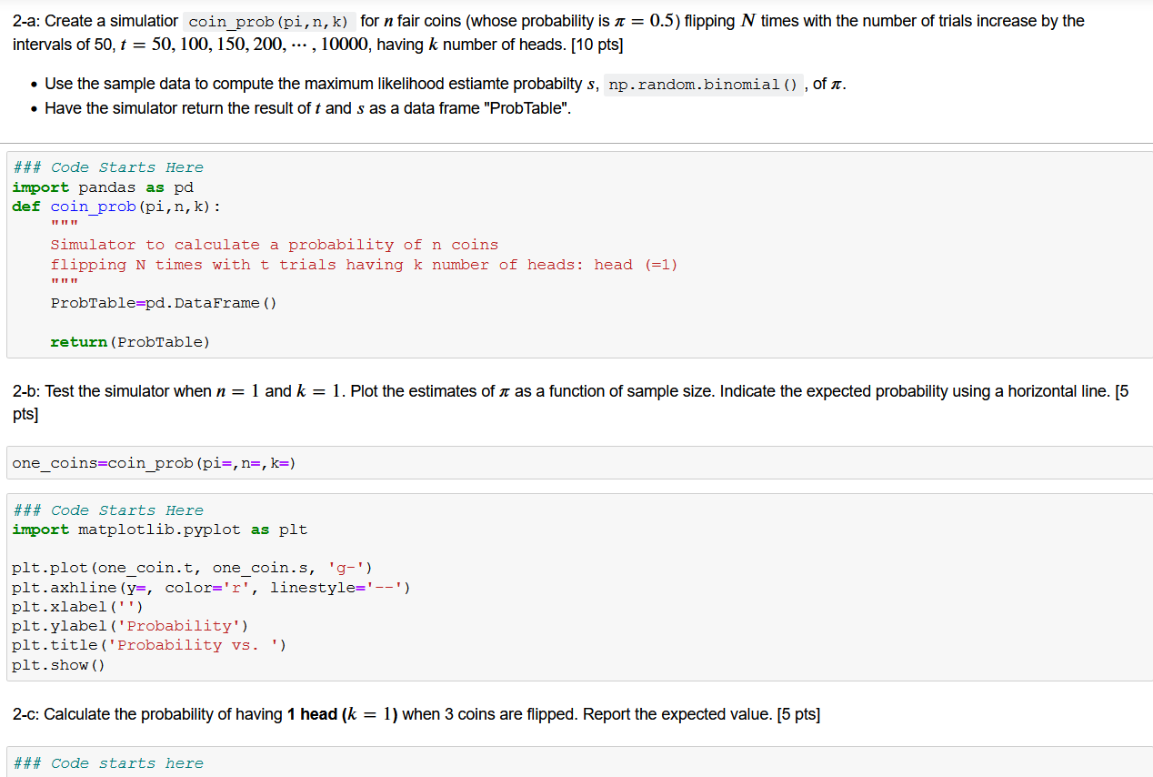
Task: Click the 2-a problem heading text
Action: [x=549, y=32]
